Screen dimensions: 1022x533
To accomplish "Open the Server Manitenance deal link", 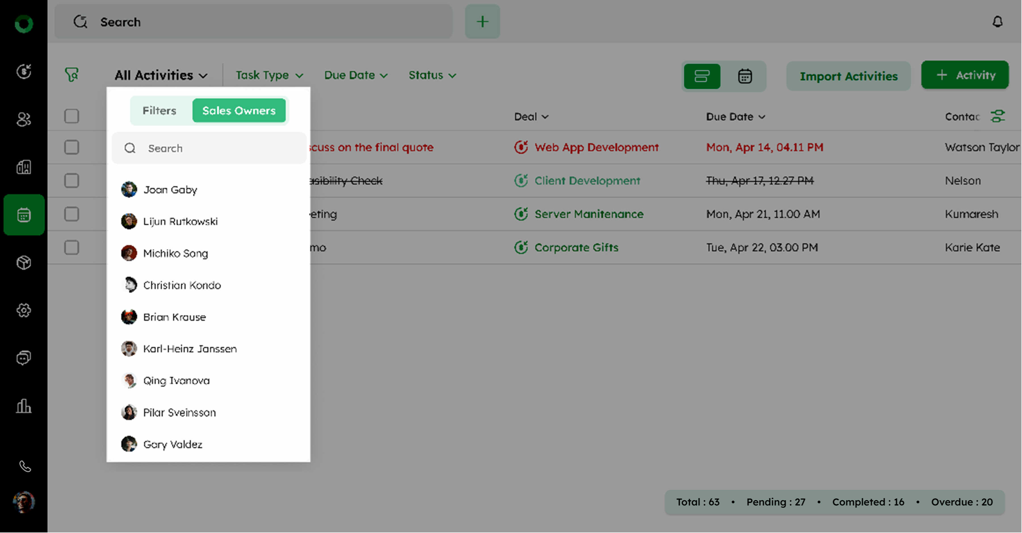I will pyautogui.click(x=589, y=214).
